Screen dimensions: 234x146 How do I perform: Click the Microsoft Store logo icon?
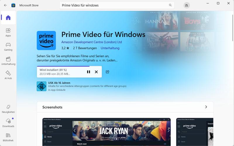(x=13, y=5)
